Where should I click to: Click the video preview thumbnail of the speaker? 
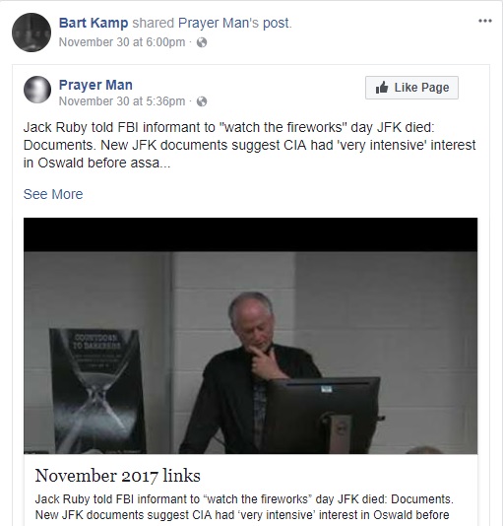pyautogui.click(x=250, y=336)
